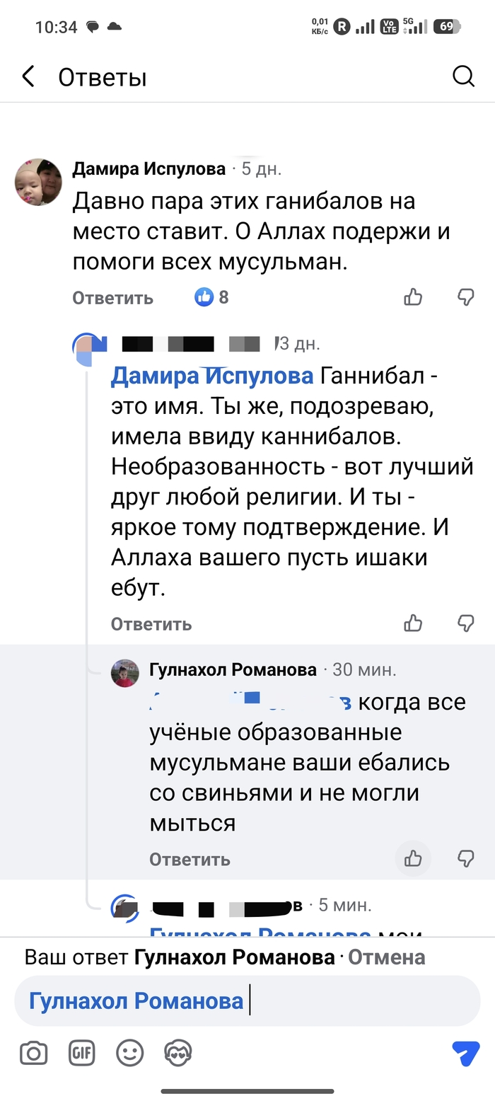Open the sticker avatar picker
The width and height of the screenshot is (495, 1101).
(177, 1054)
